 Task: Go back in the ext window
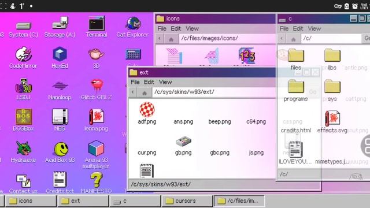tap(133, 92)
